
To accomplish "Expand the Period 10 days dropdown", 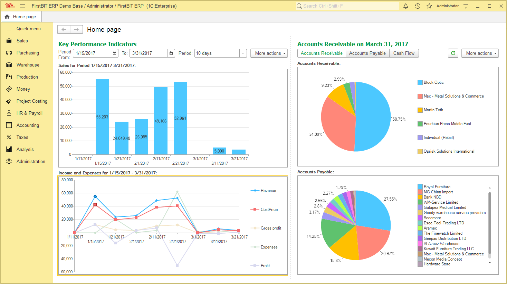I will 243,53.
